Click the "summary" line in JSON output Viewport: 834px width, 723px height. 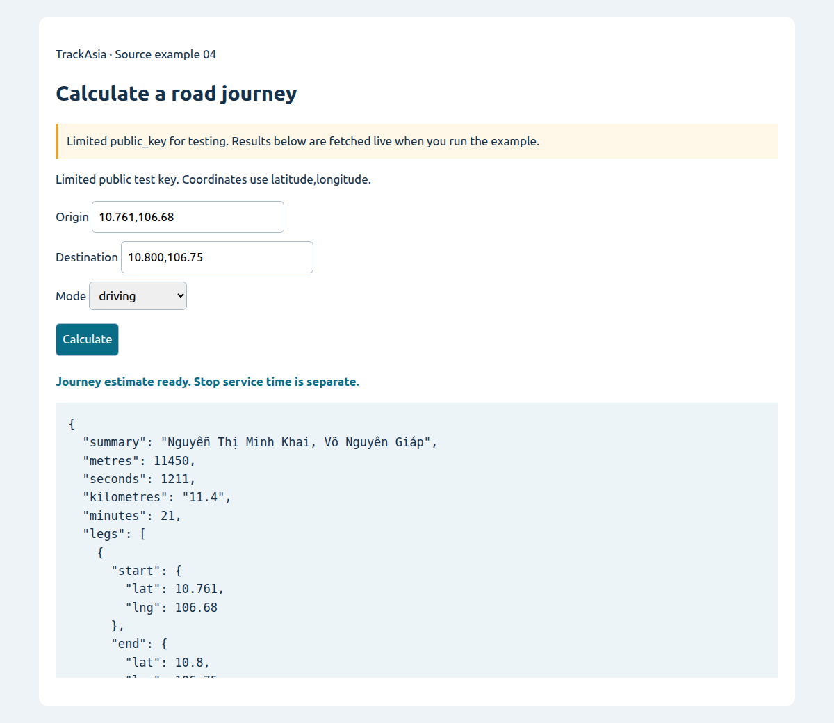[260, 442]
